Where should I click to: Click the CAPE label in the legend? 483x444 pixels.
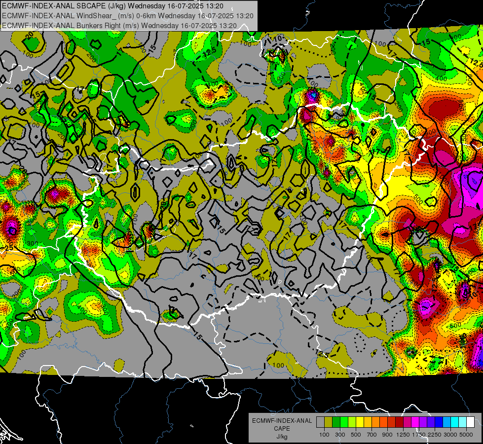[282, 429]
